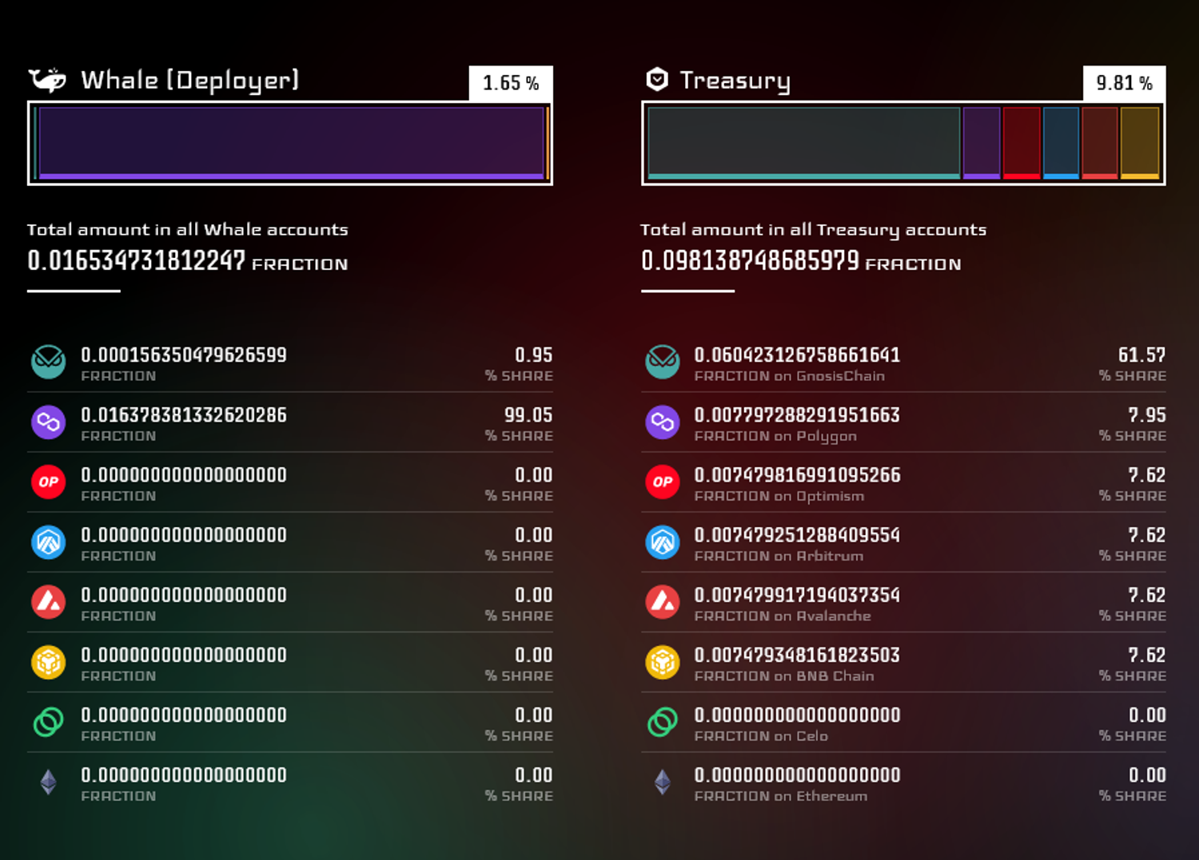Screen dimensions: 1199x860
Task: Click the Arbitrum icon in Whale list
Action: [x=48, y=542]
